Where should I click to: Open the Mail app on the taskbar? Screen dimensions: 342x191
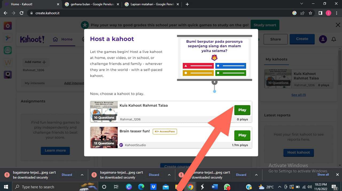coord(166,187)
